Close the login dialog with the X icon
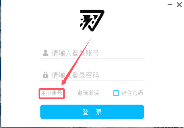The width and height of the screenshot is (184, 128). pos(179,5)
